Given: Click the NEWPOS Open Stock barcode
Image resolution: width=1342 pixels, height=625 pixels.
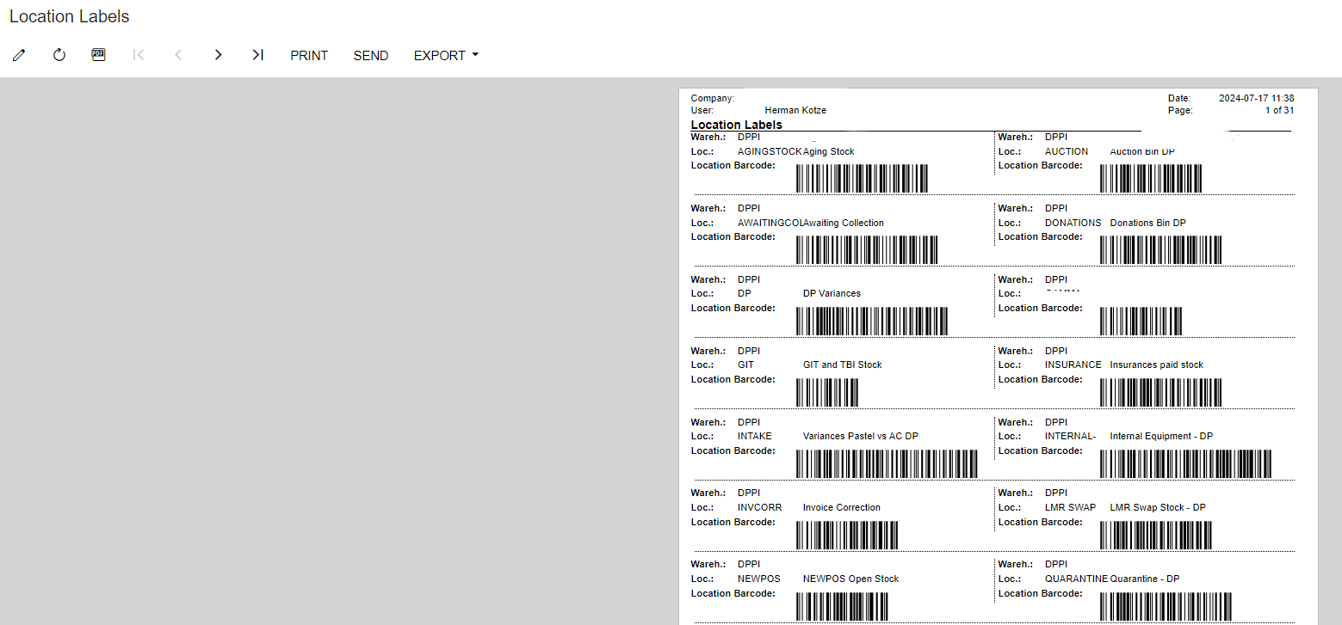Looking at the screenshot, I should point(841,606).
